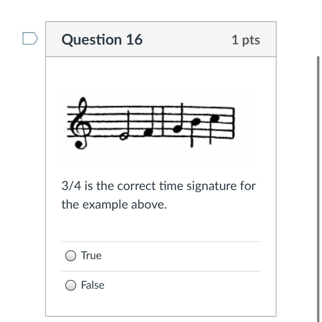Click the half note in first measure
The height and width of the screenshot is (322, 322).
[124, 137]
